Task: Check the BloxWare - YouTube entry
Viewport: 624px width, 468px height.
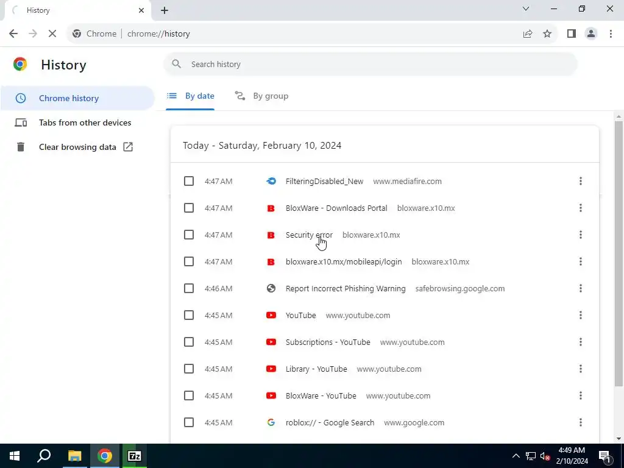Action: click(189, 395)
